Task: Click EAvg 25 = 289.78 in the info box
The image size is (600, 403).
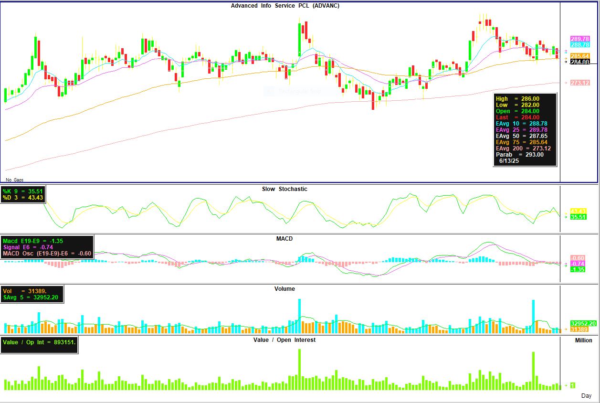Action: [521, 130]
